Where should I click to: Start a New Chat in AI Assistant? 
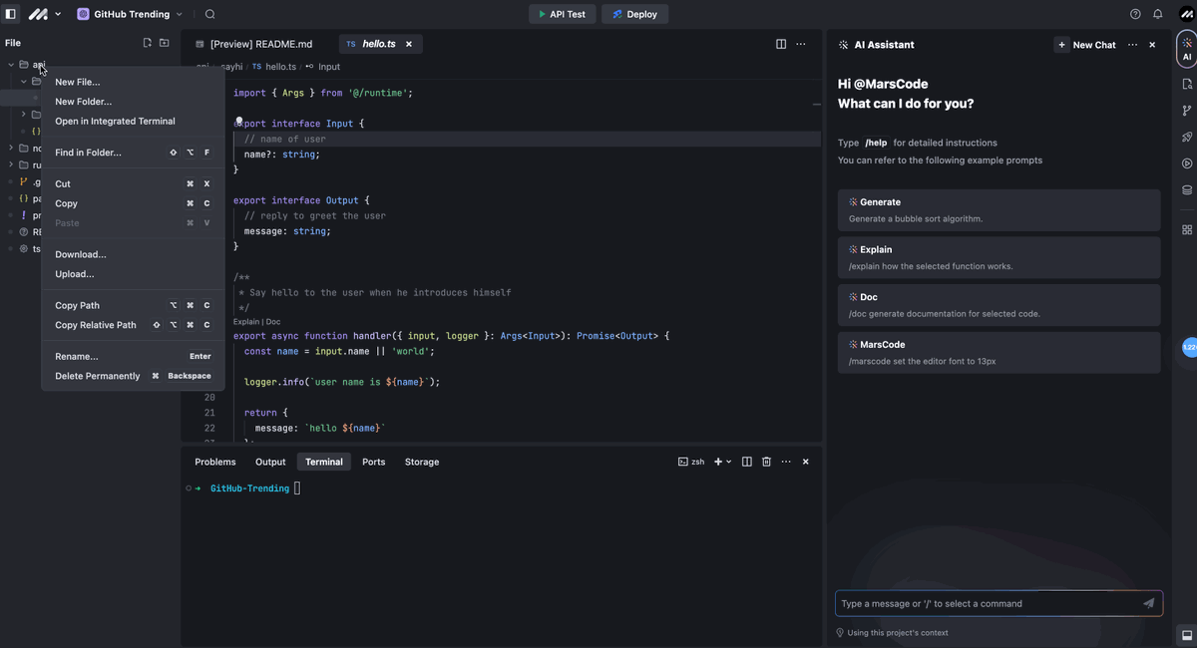[x=1086, y=45]
